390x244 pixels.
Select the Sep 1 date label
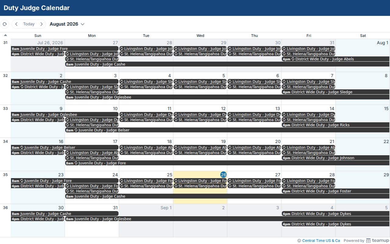coord(166,208)
